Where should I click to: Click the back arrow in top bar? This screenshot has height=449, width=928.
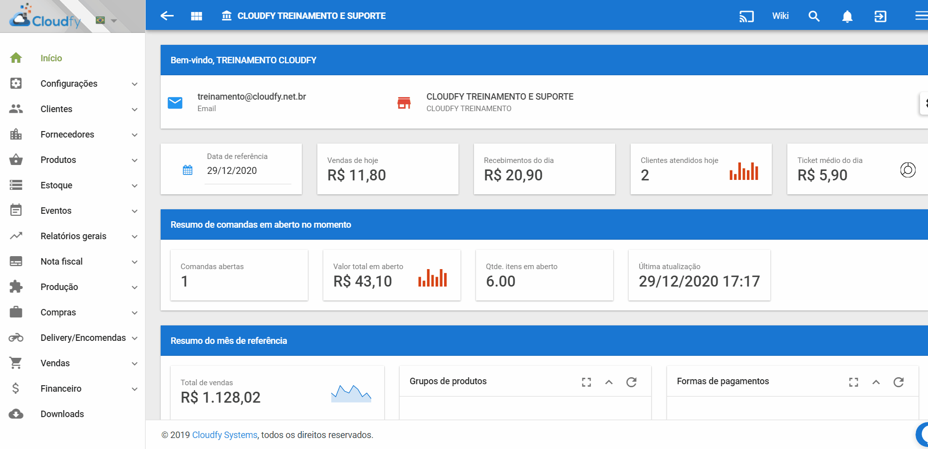click(167, 16)
